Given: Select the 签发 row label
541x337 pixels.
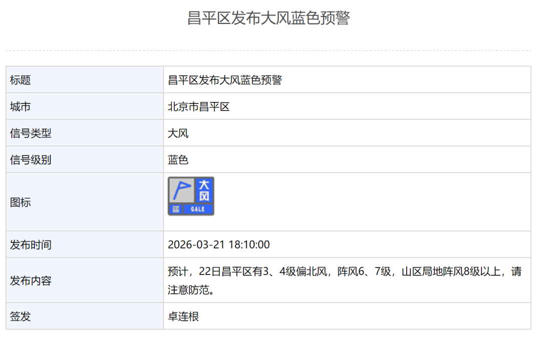Looking at the screenshot, I should (21, 316).
